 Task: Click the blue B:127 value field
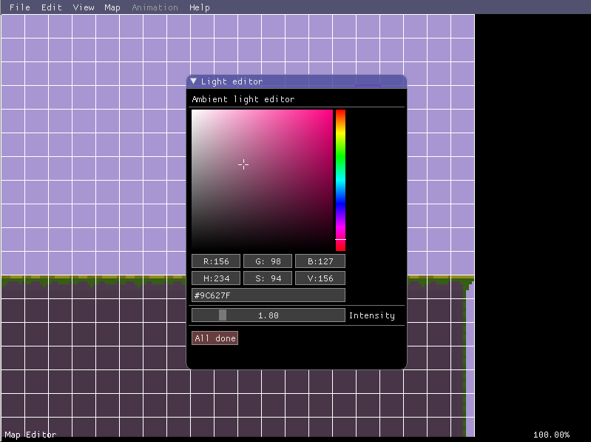click(320, 261)
